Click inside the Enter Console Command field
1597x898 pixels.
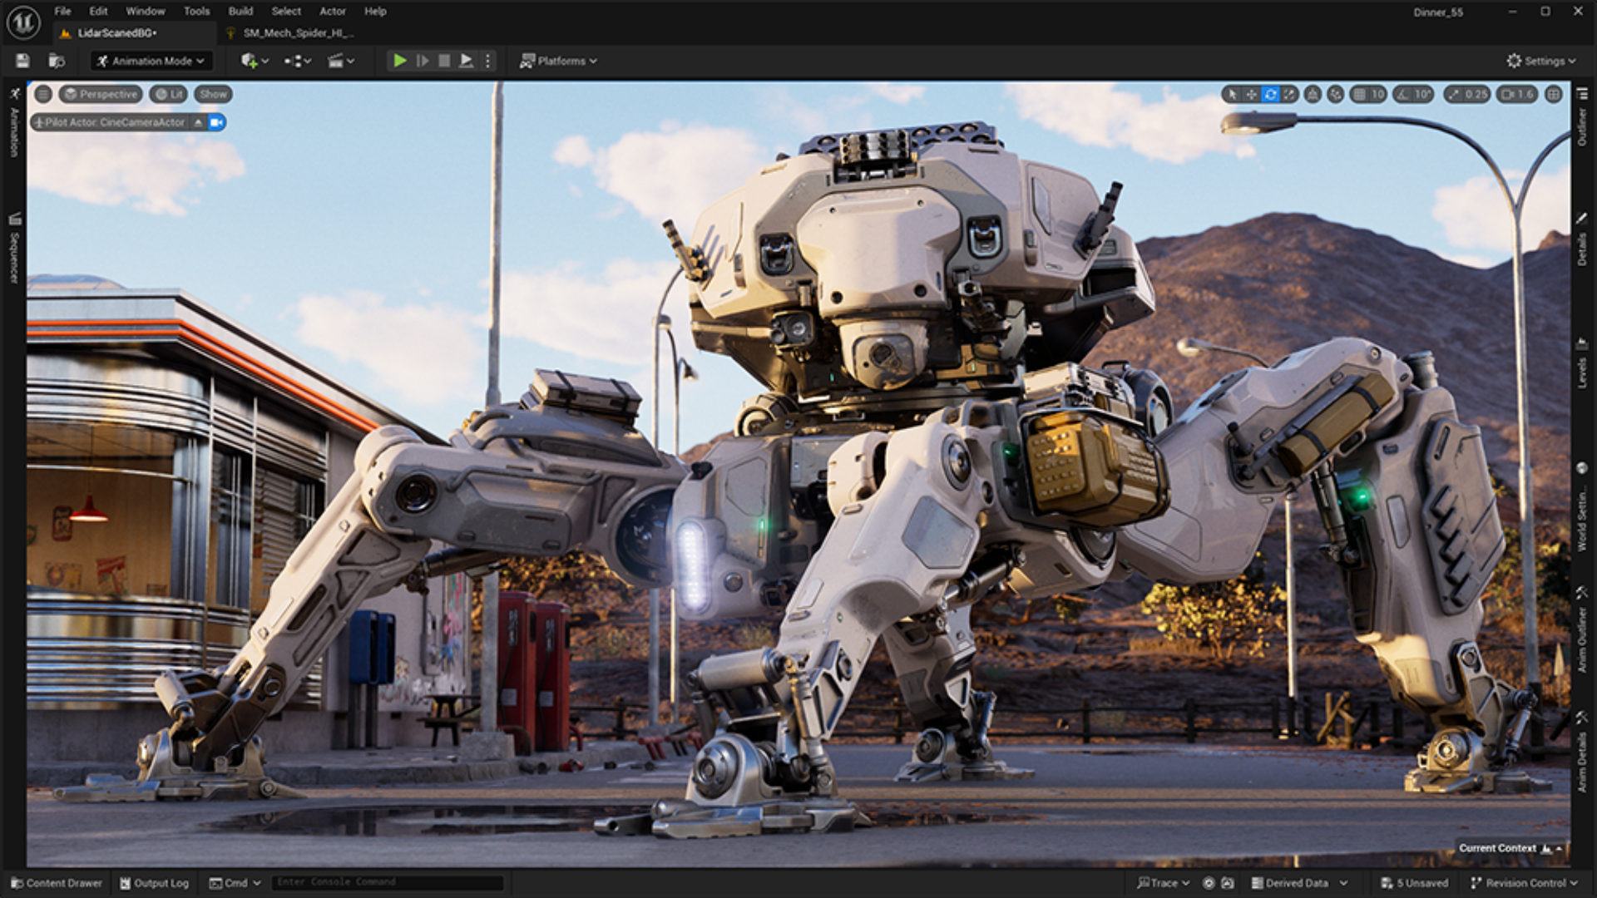387,882
